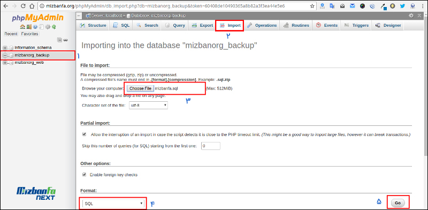Open phpMyAdmin navigation settings gear
428x210 pixels.
[x=48, y=27]
